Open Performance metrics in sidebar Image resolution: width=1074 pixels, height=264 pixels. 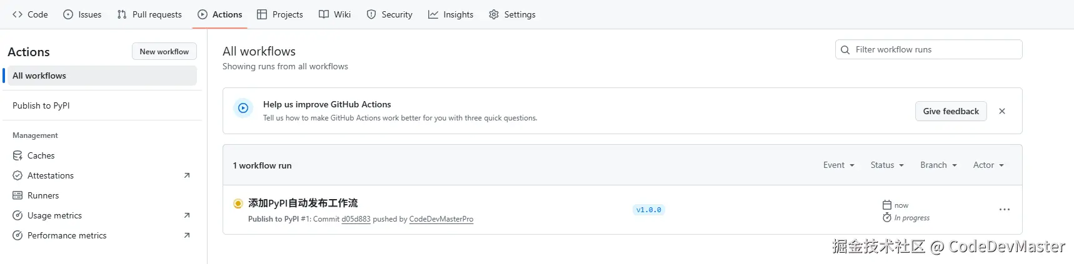(x=67, y=235)
